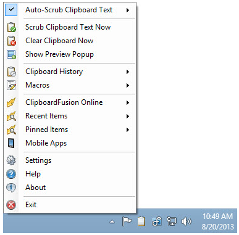The image size is (239, 235).
Task: Click the Settings gear icon
Action: (x=11, y=160)
